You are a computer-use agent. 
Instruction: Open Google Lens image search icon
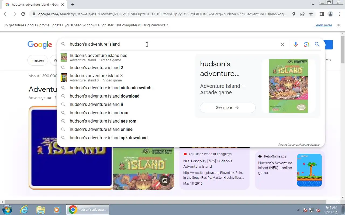(x=306, y=44)
